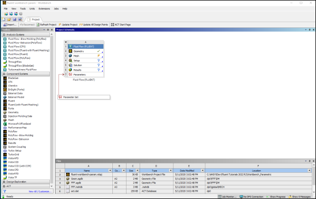Click Refresh Project
The height and width of the screenshot is (199, 316).
[46, 25]
